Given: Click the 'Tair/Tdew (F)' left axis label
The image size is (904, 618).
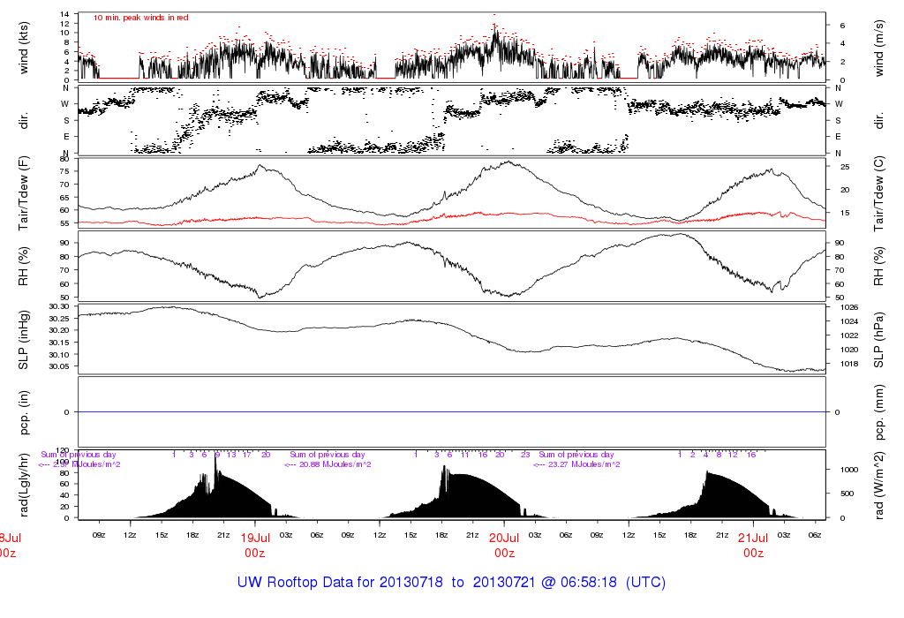Looking at the screenshot, I should pos(24,193).
